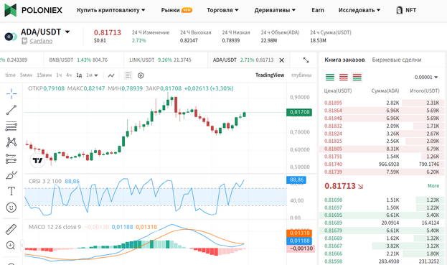The height and width of the screenshot is (265, 447).
Task: Click bid price 0.81666 row
Action: tap(382, 254)
